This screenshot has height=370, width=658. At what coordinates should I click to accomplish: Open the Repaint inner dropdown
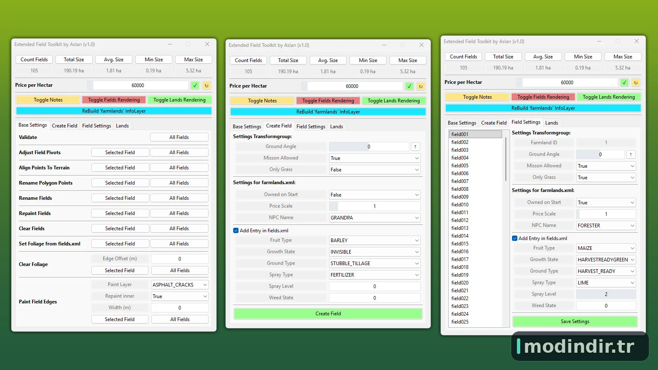(180, 296)
